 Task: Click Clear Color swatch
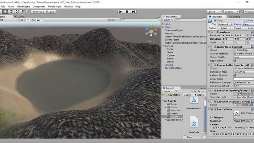point(244,79)
